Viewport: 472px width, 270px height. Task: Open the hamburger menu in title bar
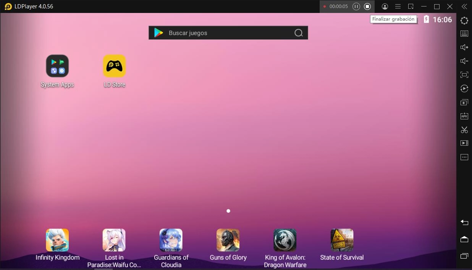coord(398,6)
